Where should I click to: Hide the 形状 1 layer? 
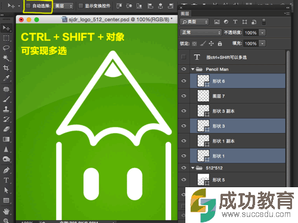pyautogui.click(x=184, y=156)
